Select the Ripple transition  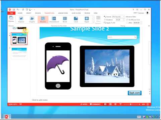87,19
